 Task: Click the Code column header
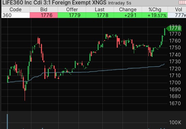click(x=16, y=10)
